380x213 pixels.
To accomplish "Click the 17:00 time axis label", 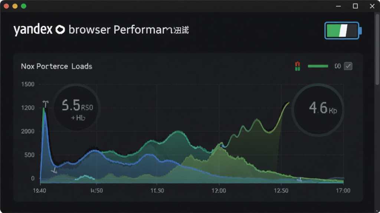I will click(x=343, y=190).
